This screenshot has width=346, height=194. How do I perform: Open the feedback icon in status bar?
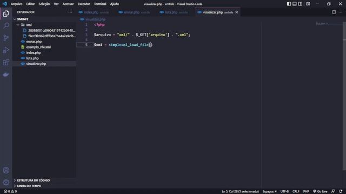[x=333, y=191]
